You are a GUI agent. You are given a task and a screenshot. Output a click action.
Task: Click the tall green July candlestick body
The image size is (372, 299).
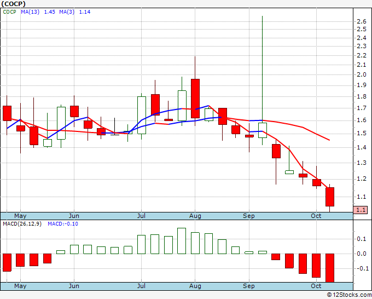[x=142, y=115]
